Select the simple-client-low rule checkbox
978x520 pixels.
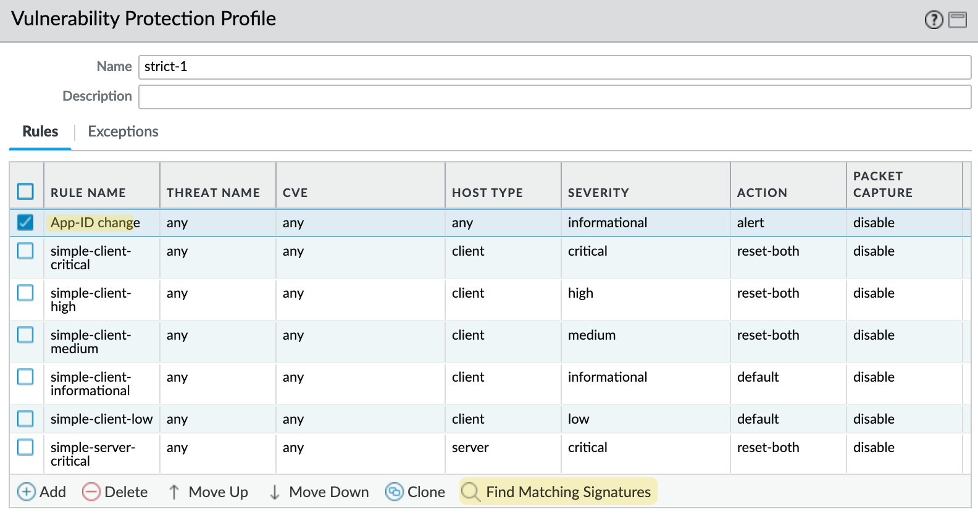tap(25, 419)
